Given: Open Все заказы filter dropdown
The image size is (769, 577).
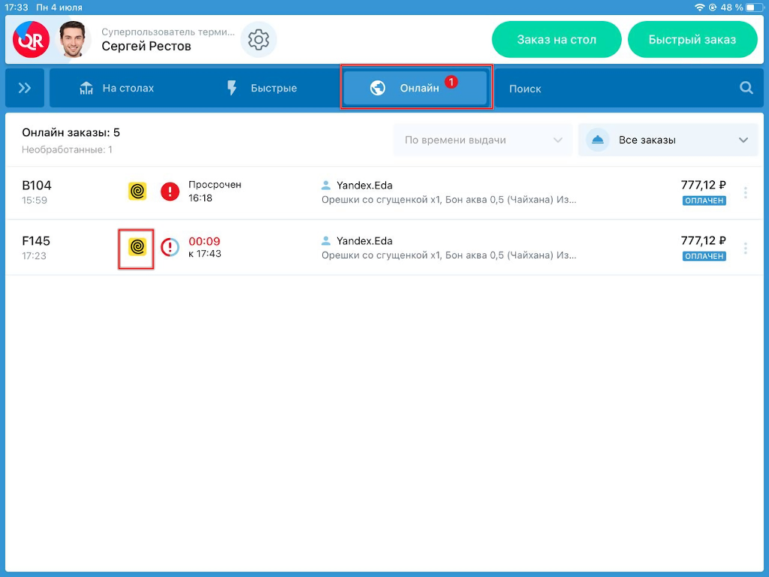Looking at the screenshot, I should click(668, 140).
